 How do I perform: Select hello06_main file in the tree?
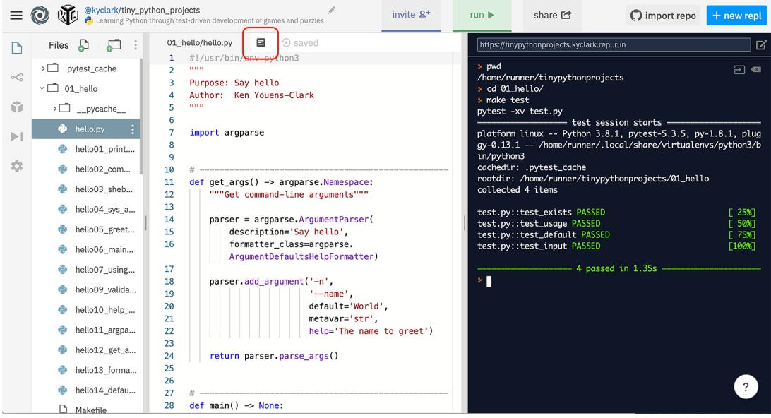pyautogui.click(x=104, y=249)
